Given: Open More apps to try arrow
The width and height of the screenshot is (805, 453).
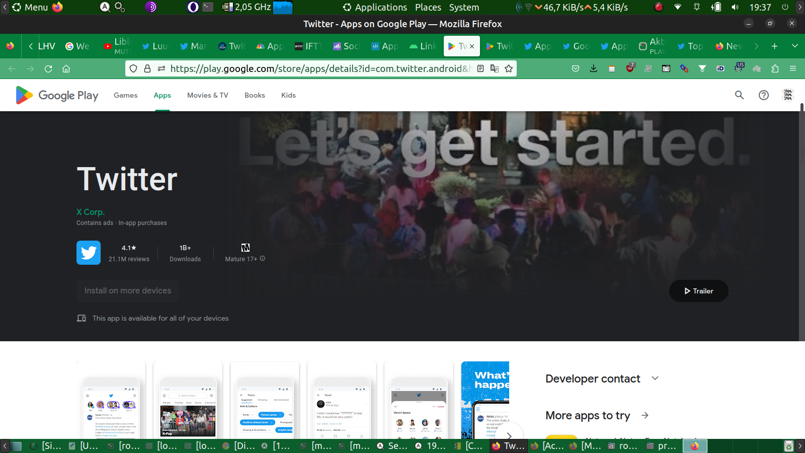Looking at the screenshot, I should pyautogui.click(x=645, y=415).
